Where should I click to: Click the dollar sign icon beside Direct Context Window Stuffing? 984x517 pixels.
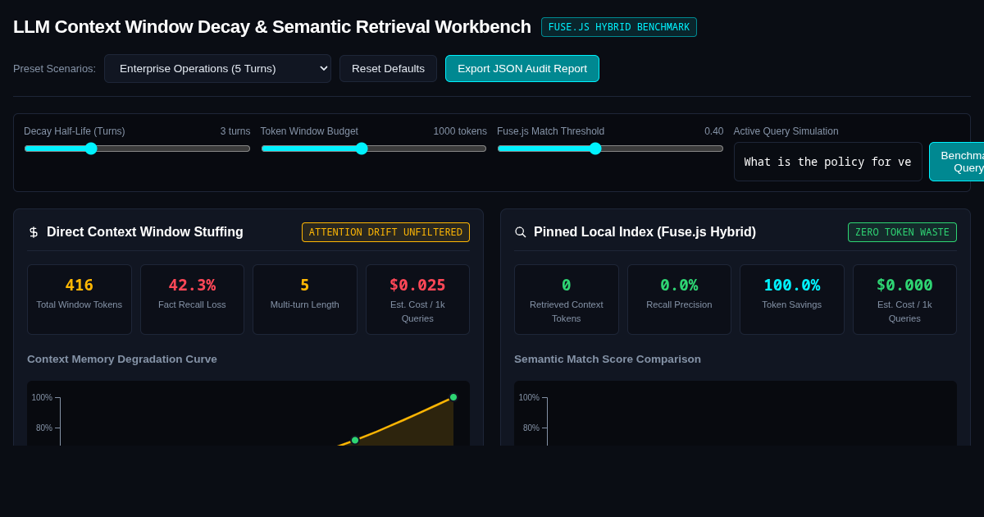click(x=34, y=232)
